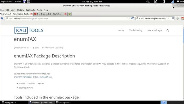The image size is (184, 104).
Task: Open the Tools menu
Action: tap(40, 10)
